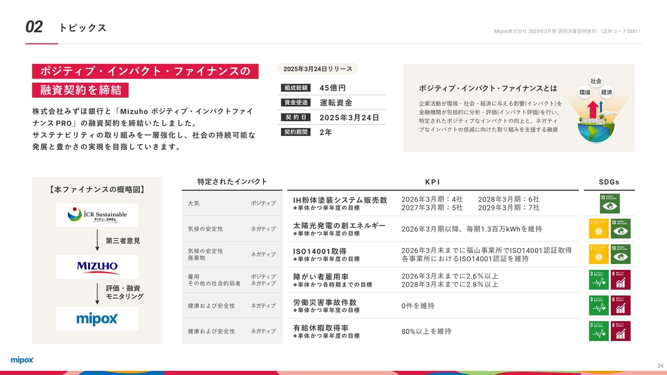Click the 契約日 dark label
Viewport: 667px width, 375px height.
click(x=295, y=117)
